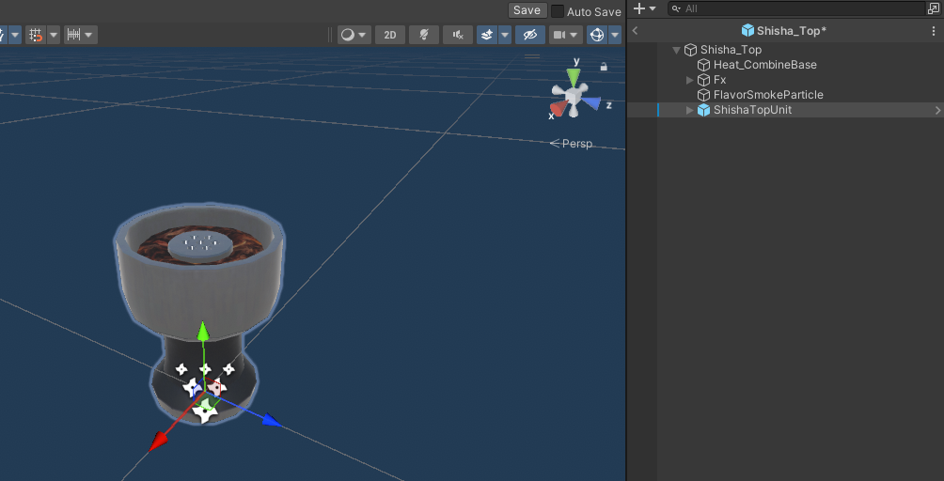This screenshot has width=944, height=481.
Task: Click the green Y move arrow handle
Action: coord(203,330)
